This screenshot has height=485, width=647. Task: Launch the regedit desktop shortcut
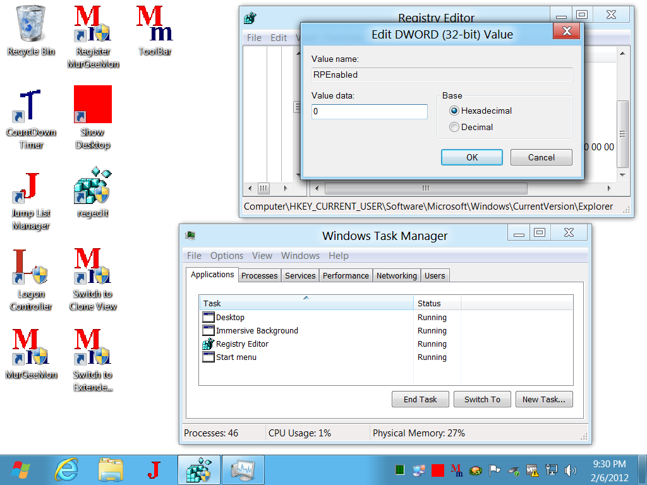click(93, 192)
